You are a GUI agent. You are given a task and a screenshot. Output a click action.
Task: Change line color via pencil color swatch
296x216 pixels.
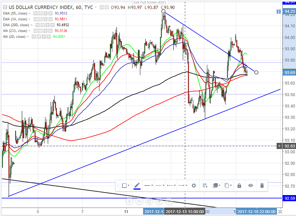(x=137, y=186)
